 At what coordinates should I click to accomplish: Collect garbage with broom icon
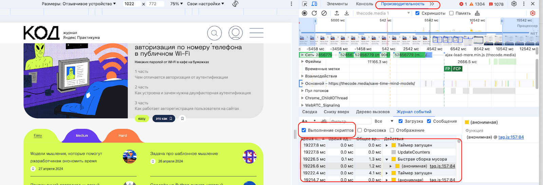[x=478, y=13]
